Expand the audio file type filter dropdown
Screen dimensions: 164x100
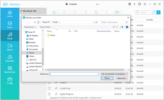click(x=114, y=74)
